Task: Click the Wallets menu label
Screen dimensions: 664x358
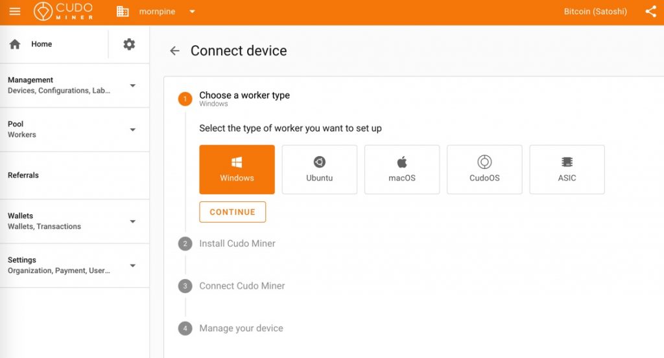Action: coord(20,216)
